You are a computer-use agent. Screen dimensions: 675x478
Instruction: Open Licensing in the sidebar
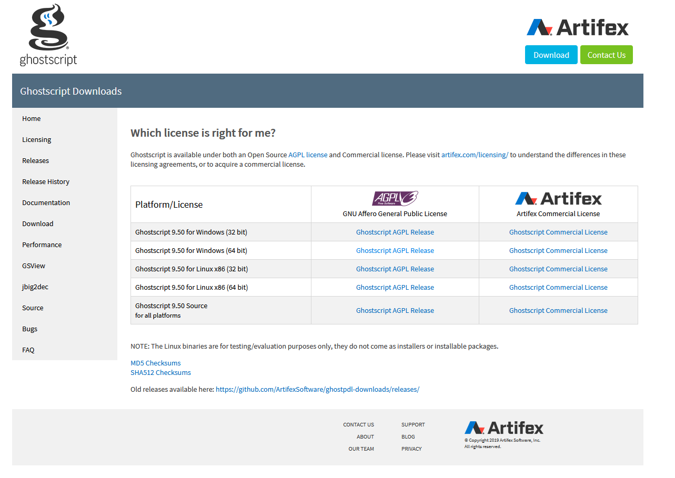point(37,139)
